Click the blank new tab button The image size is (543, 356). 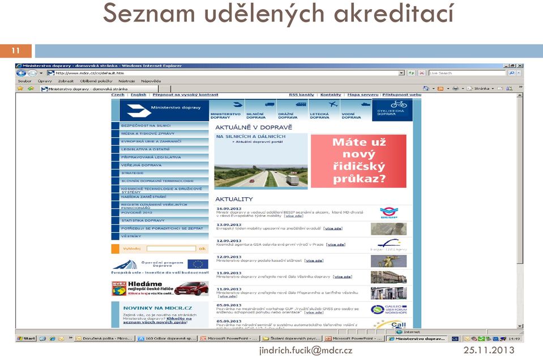(x=166, y=89)
